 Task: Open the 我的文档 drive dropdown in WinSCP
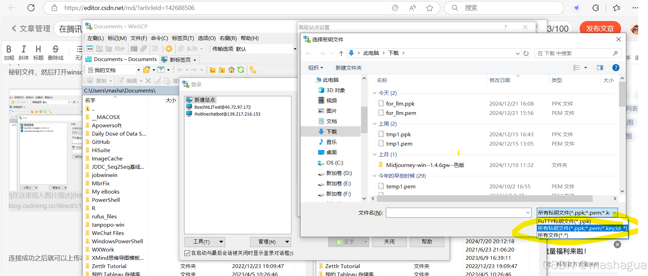click(x=139, y=70)
